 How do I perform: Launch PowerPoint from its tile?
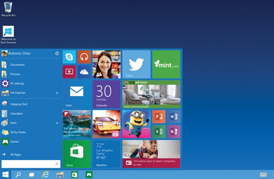[159, 117]
